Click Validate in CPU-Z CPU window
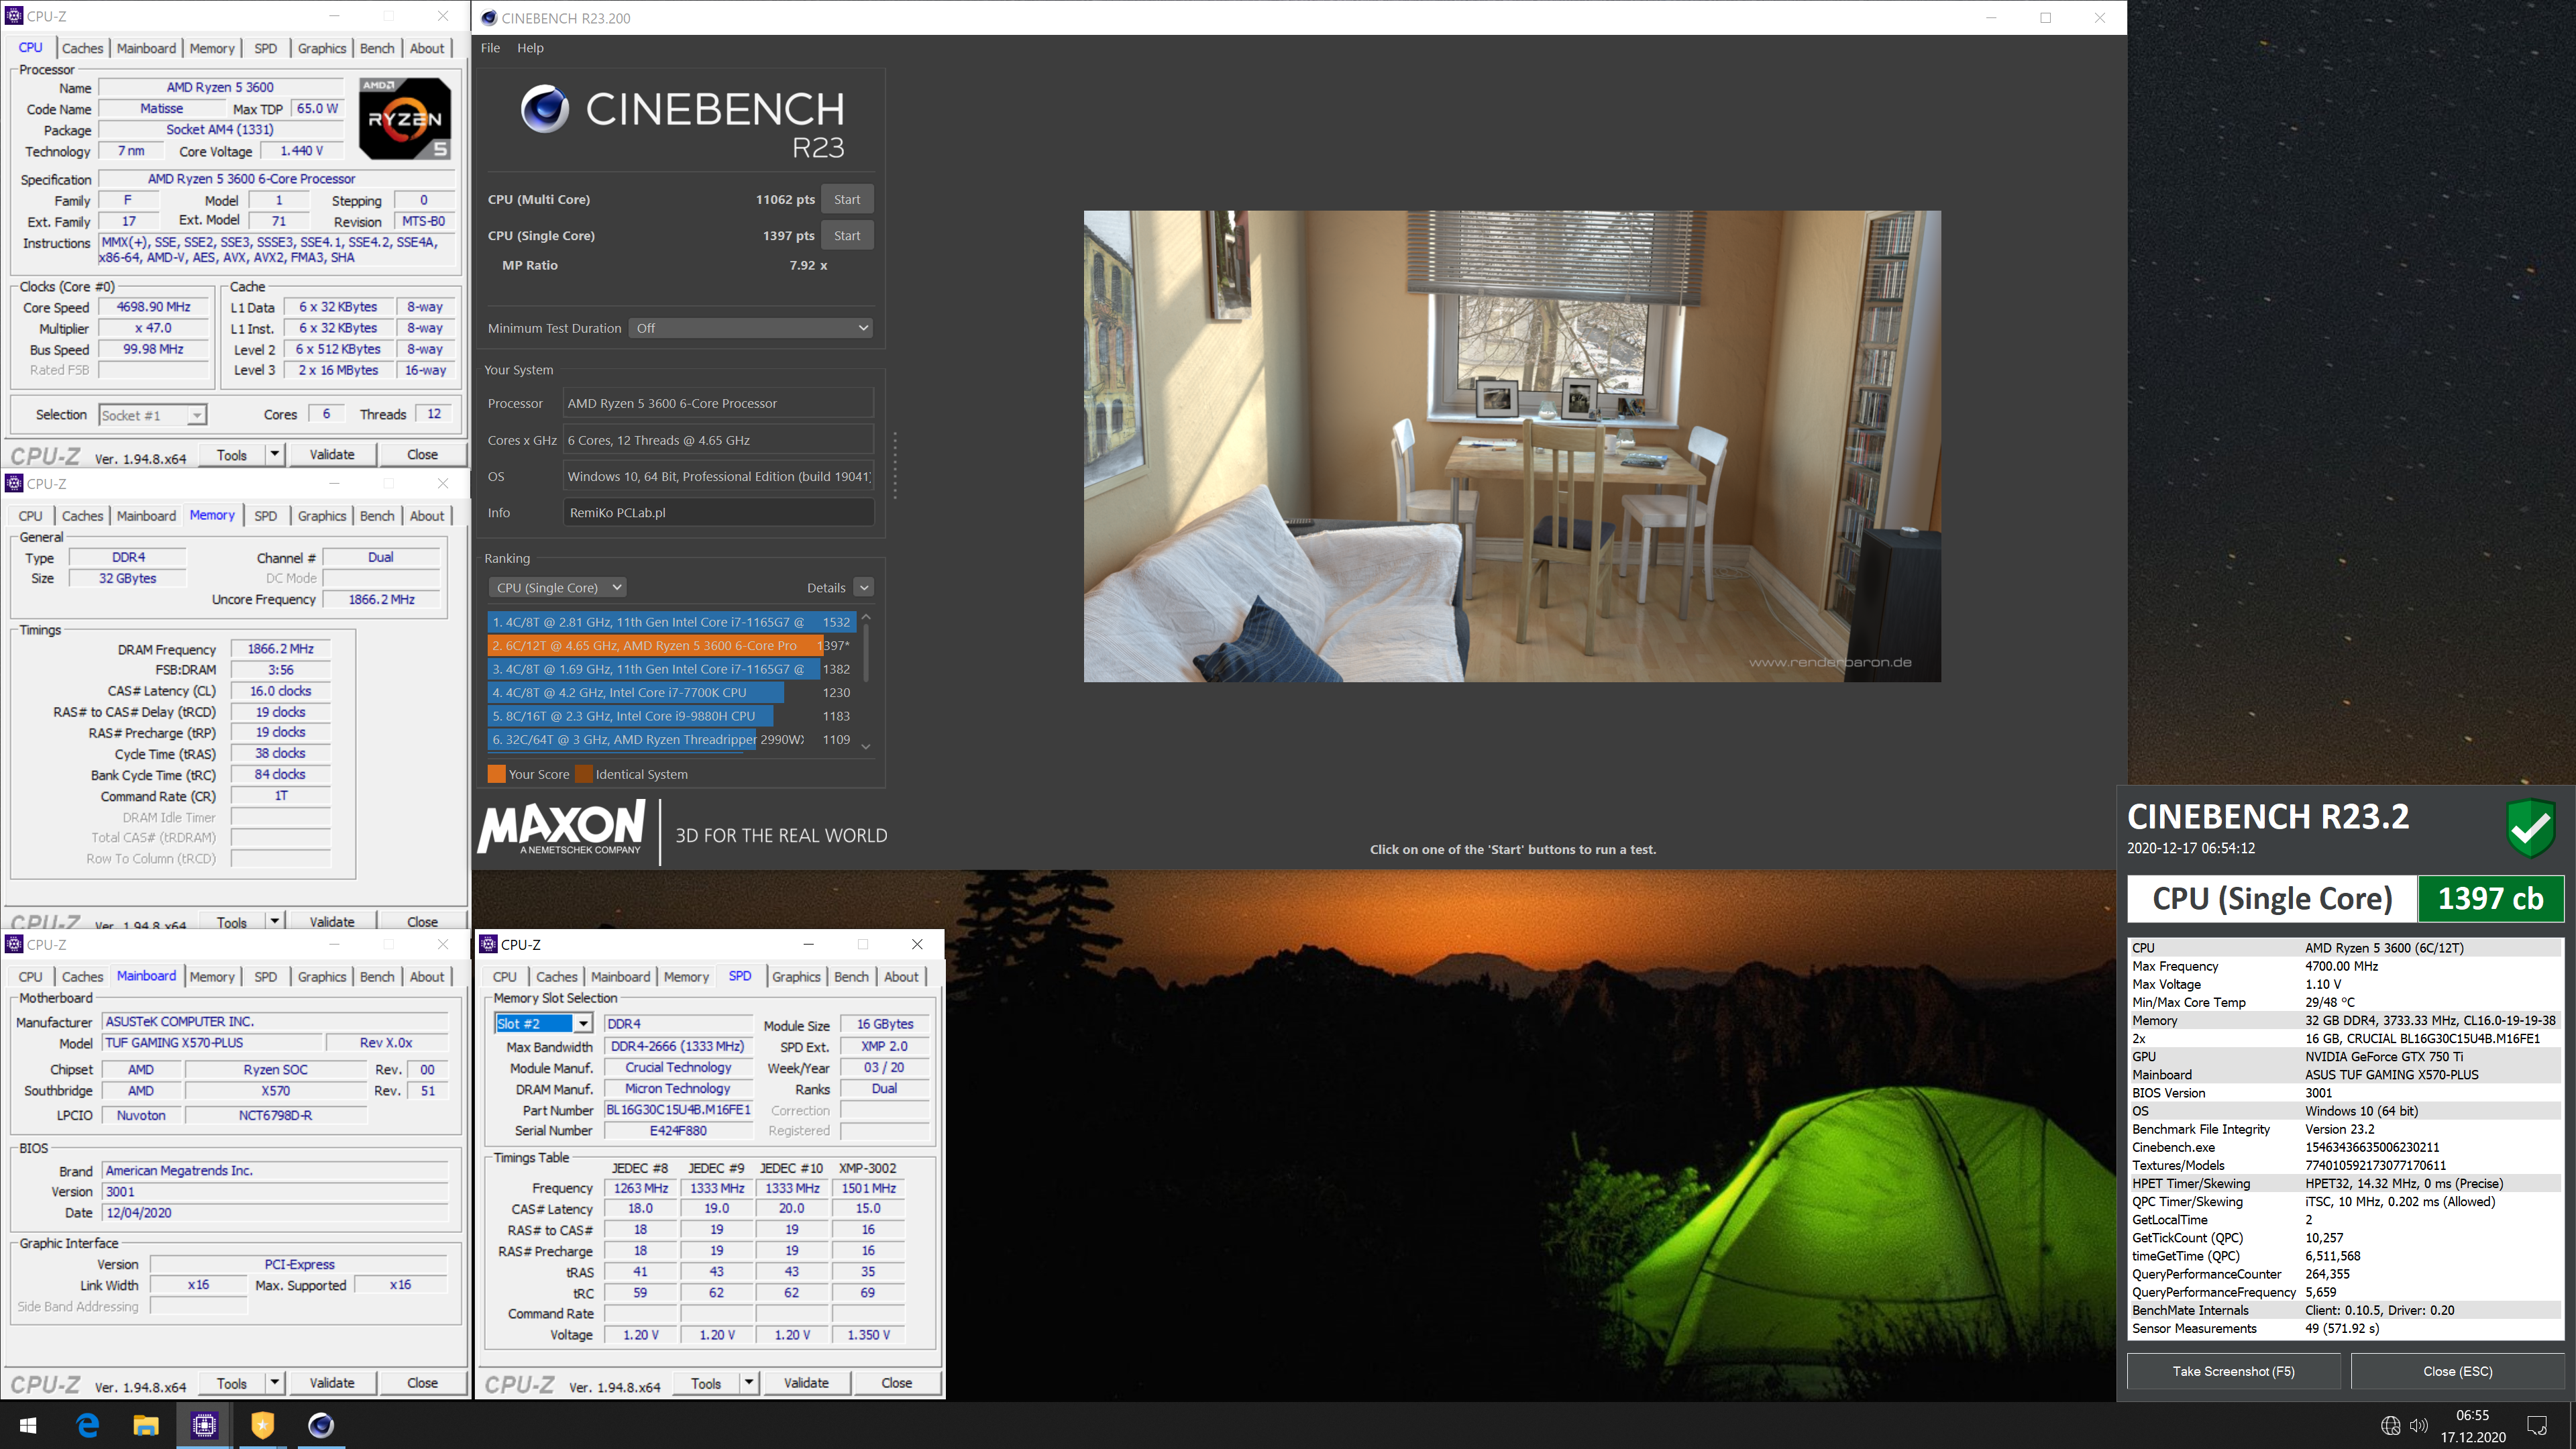Viewport: 2576px width, 1449px height. click(x=332, y=454)
